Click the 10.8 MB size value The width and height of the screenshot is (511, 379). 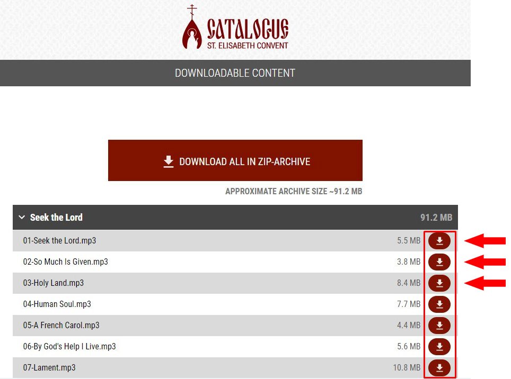pyautogui.click(x=407, y=367)
